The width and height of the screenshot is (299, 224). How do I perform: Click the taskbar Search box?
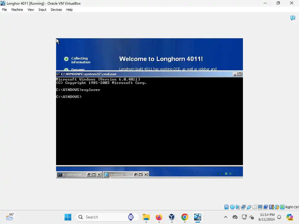[107, 217]
